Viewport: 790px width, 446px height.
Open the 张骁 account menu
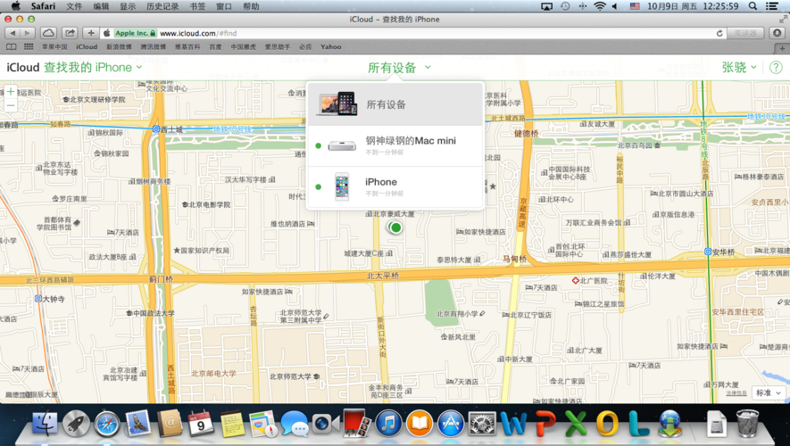(739, 68)
